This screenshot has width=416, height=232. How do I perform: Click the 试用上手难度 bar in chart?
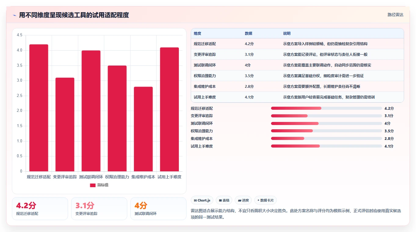[169, 109]
